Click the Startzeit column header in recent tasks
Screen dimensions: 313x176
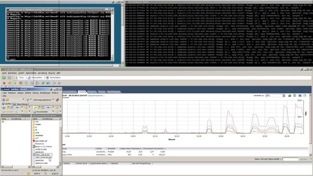[x=114, y=163]
